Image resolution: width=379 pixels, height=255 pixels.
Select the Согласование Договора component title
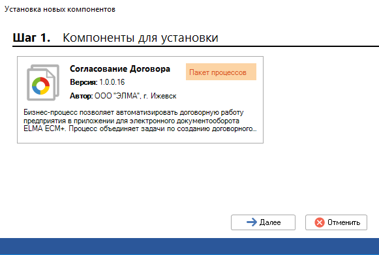tap(120, 69)
